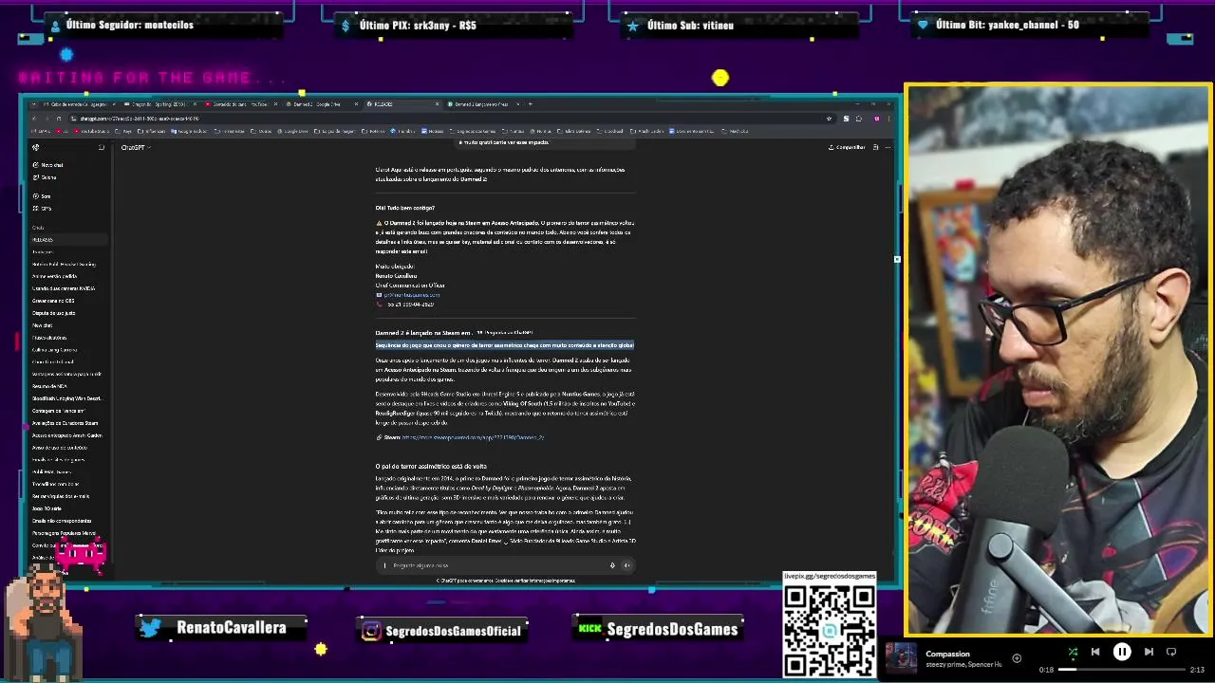Click the email address link in message
The image size is (1215, 683).
click(411, 295)
